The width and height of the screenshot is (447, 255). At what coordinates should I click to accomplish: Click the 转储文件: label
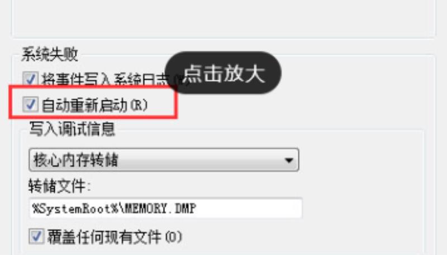click(x=60, y=187)
